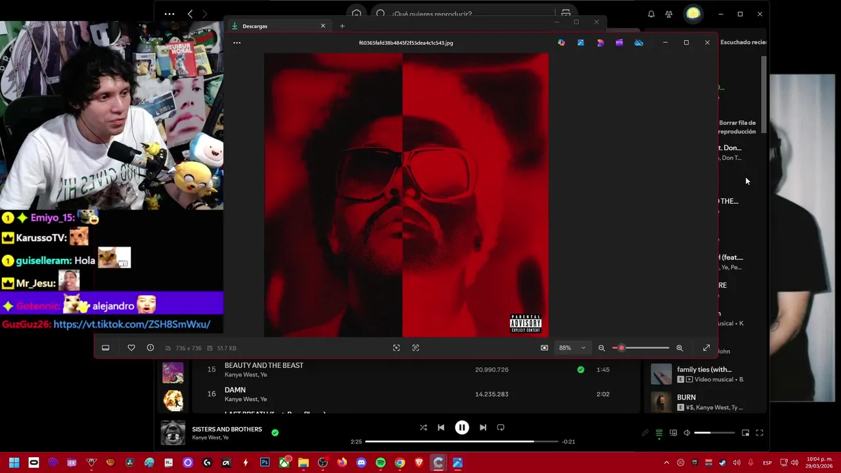Open Spotify from the taskbar

tap(380, 462)
